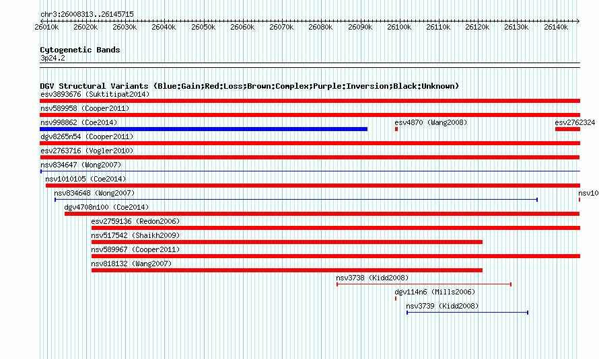Click the 26010k ruler position label
The image size is (599, 359).
point(46,27)
